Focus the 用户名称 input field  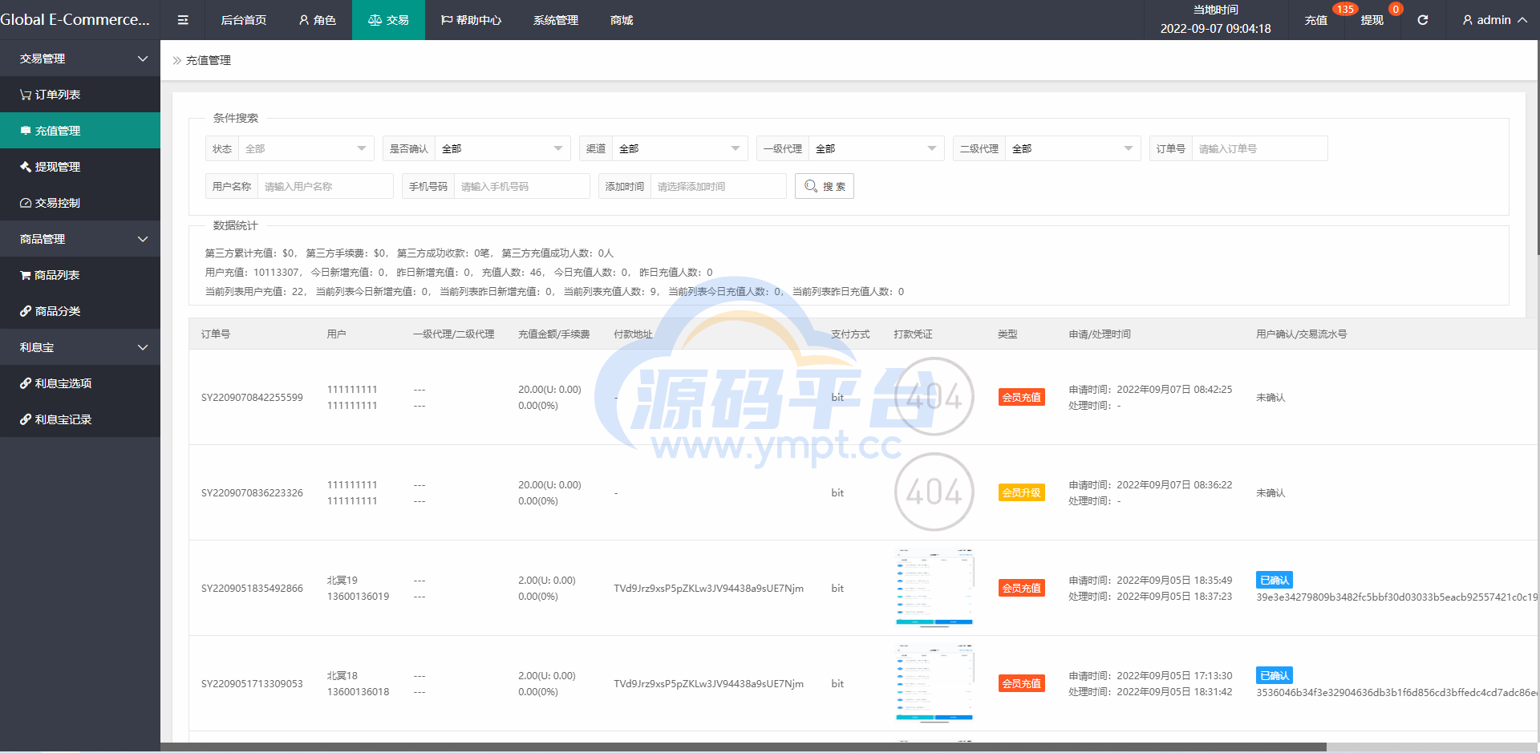point(325,186)
